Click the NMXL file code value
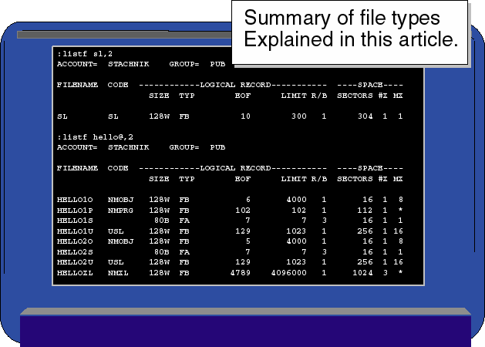 tap(117, 272)
